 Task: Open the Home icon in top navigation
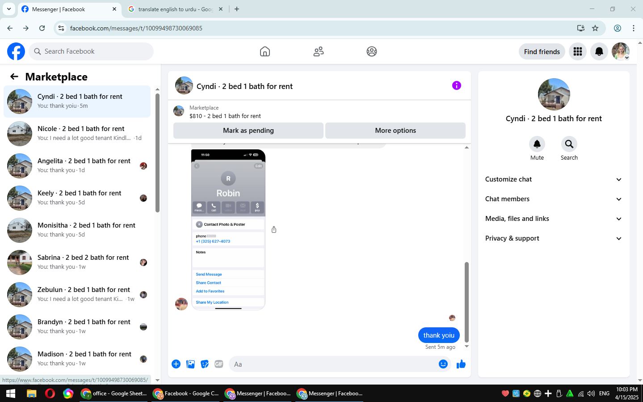pos(265,51)
